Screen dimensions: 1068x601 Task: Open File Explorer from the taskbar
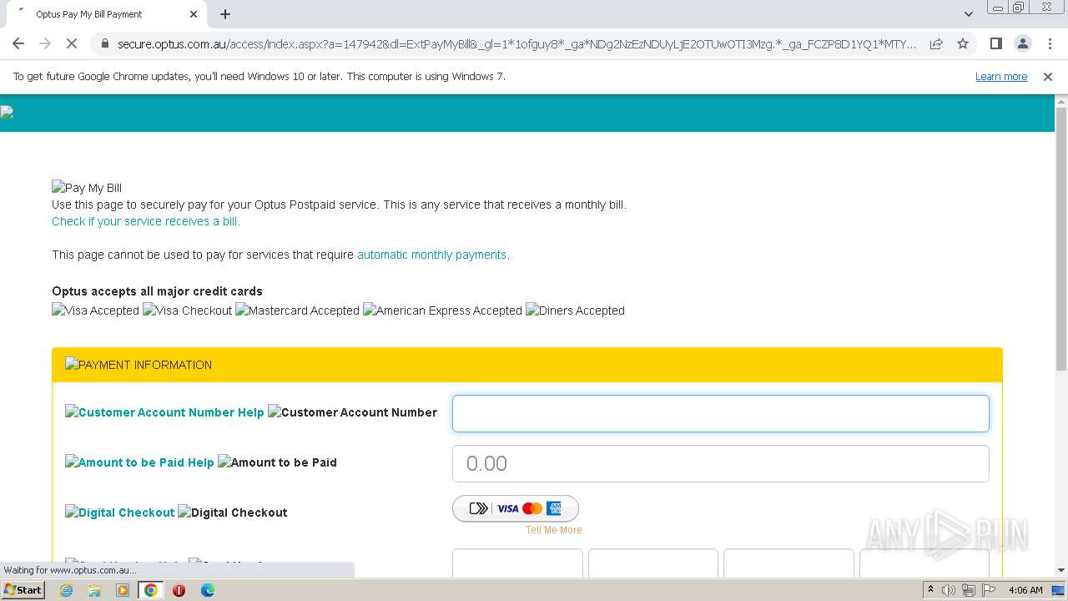pyautogui.click(x=94, y=590)
